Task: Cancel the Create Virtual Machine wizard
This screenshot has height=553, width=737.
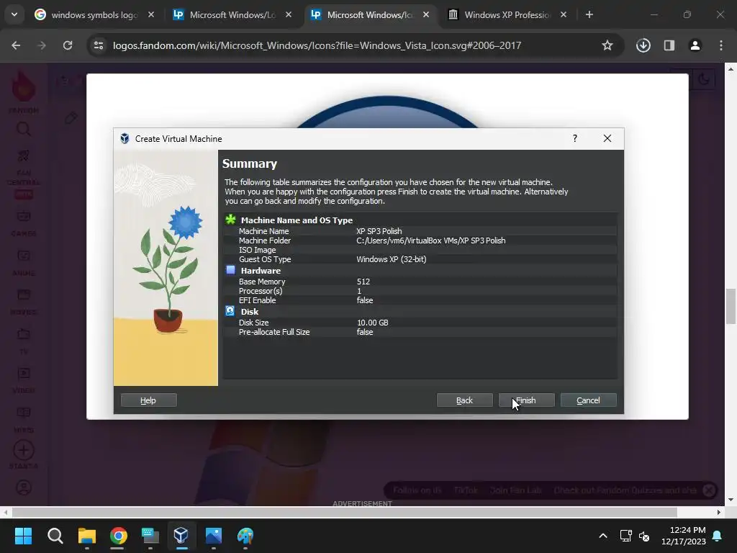Action: tap(588, 400)
